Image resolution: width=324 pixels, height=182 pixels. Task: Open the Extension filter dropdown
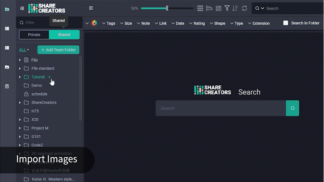coord(259,24)
